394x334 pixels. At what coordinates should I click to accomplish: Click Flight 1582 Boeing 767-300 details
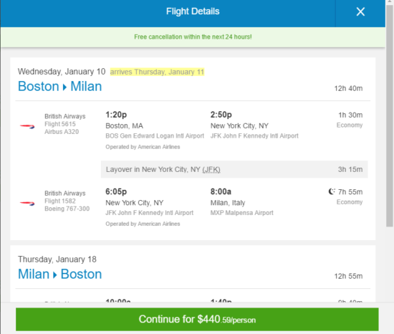[67, 201]
